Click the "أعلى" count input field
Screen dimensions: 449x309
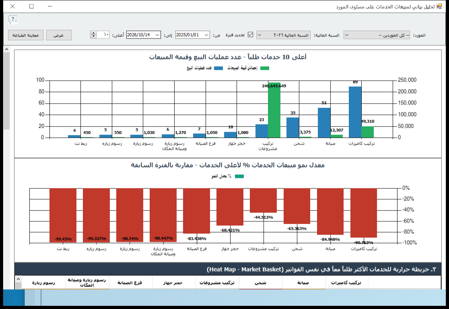pyautogui.click(x=103, y=35)
